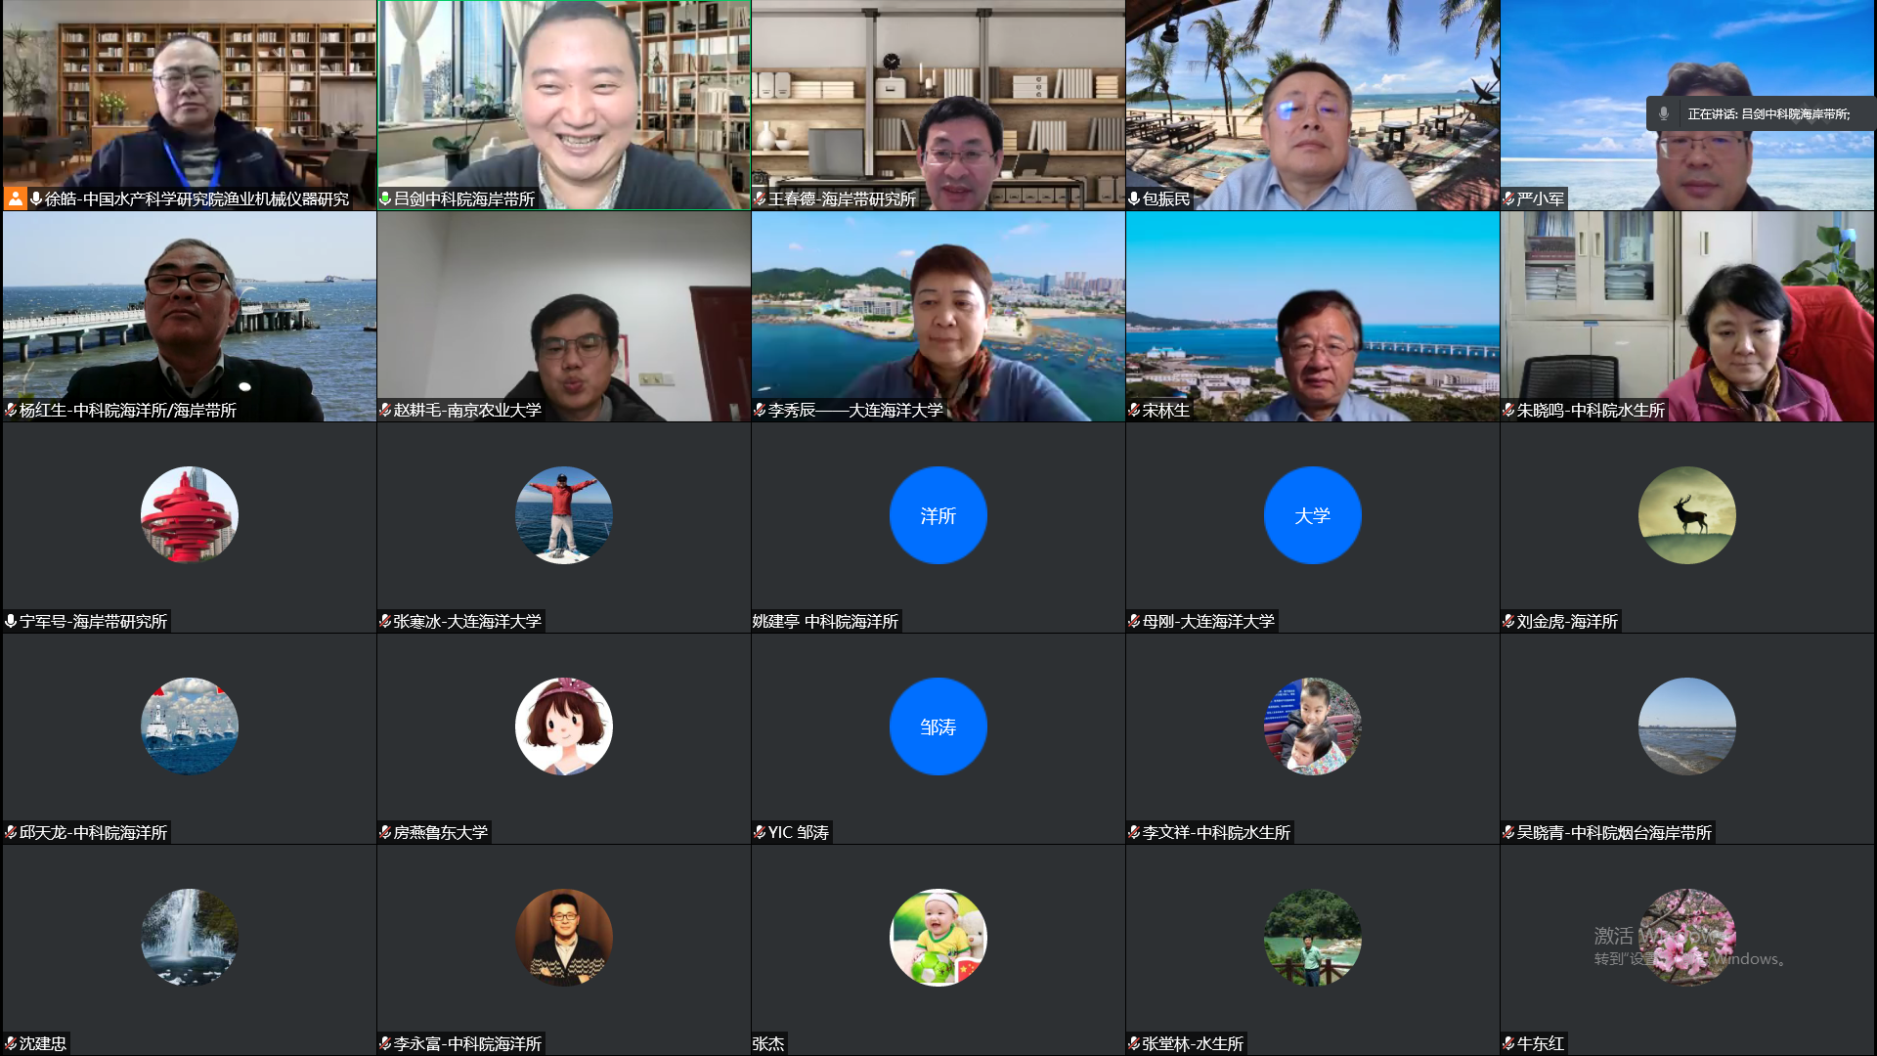Click the orange host icon beside 徐皓
Viewport: 1877px width, 1056px height.
click(x=16, y=198)
